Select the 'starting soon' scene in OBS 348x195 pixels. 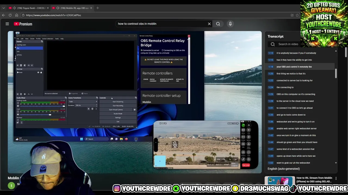coord(29,45)
